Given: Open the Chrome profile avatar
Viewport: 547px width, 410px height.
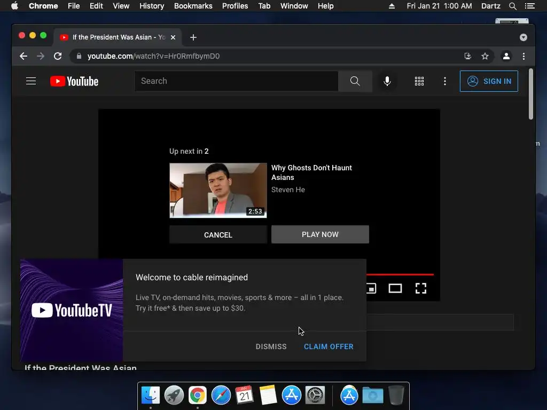Looking at the screenshot, I should coord(506,56).
